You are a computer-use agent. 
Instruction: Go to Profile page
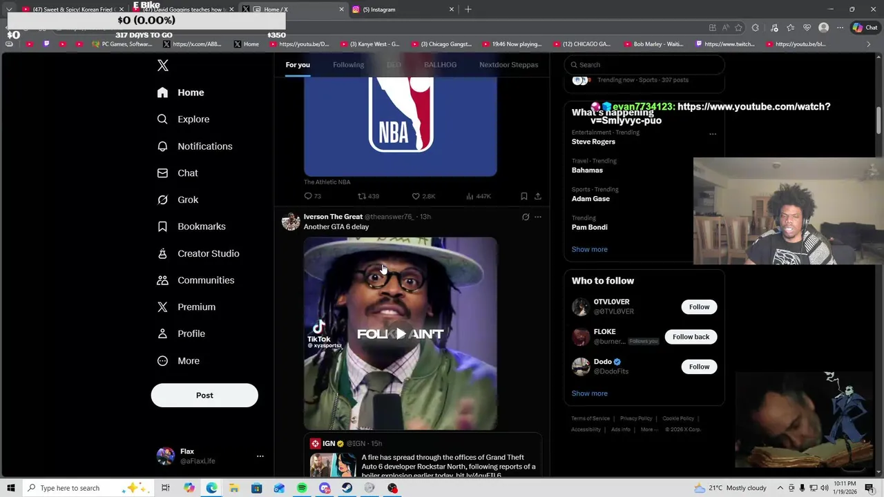180,333
